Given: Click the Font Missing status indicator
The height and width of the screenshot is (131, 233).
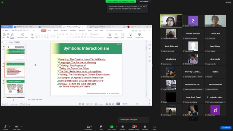Looking at the screenshot, I should coord(25,104).
